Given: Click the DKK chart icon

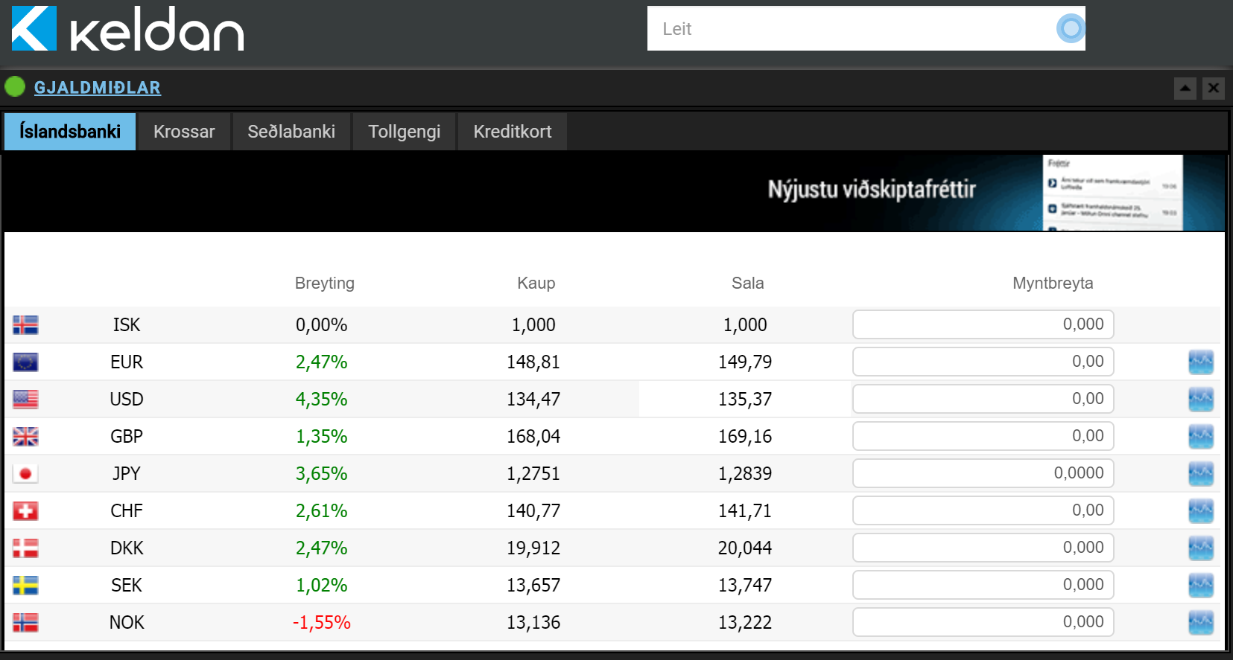Looking at the screenshot, I should pyautogui.click(x=1200, y=548).
